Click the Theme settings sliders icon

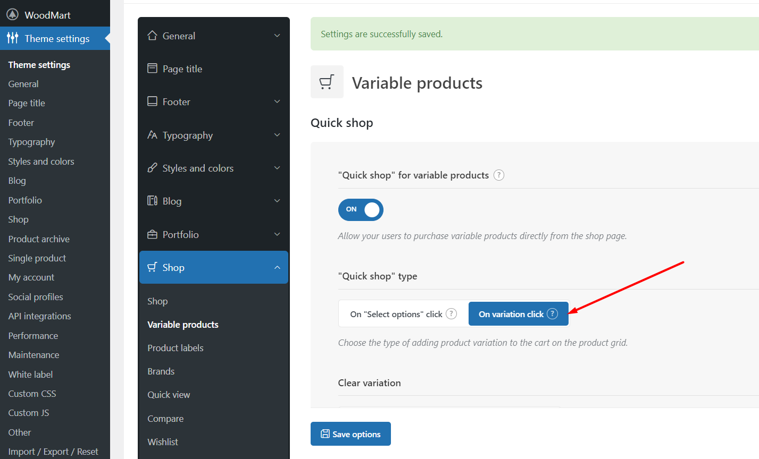13,38
